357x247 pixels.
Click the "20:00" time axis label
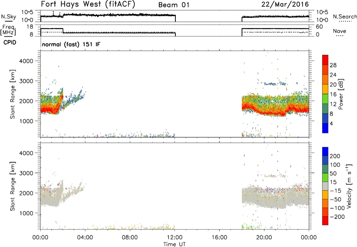[264, 238]
